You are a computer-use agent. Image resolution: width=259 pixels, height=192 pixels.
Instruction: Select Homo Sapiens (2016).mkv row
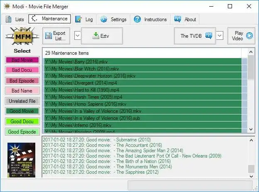coord(143,104)
